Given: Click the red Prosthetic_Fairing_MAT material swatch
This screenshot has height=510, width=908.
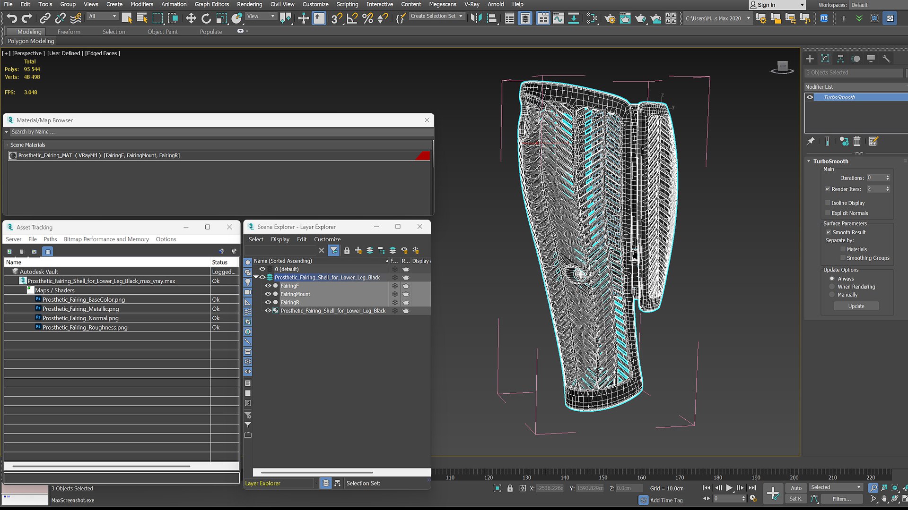Looking at the screenshot, I should click(423, 155).
